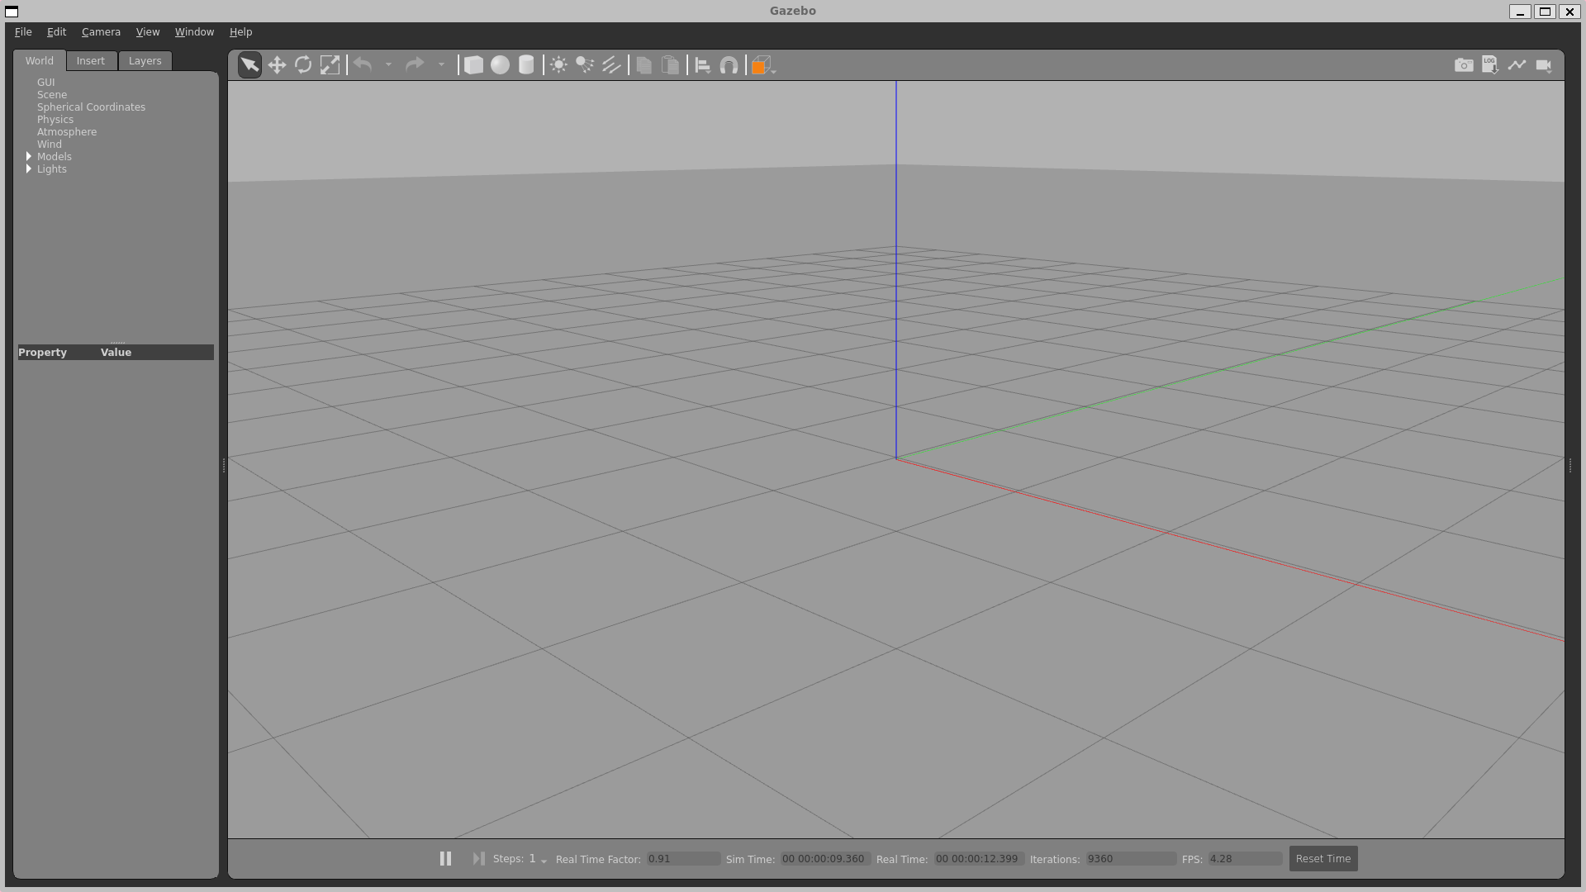
Task: Select the translate mode tool
Action: click(x=277, y=65)
